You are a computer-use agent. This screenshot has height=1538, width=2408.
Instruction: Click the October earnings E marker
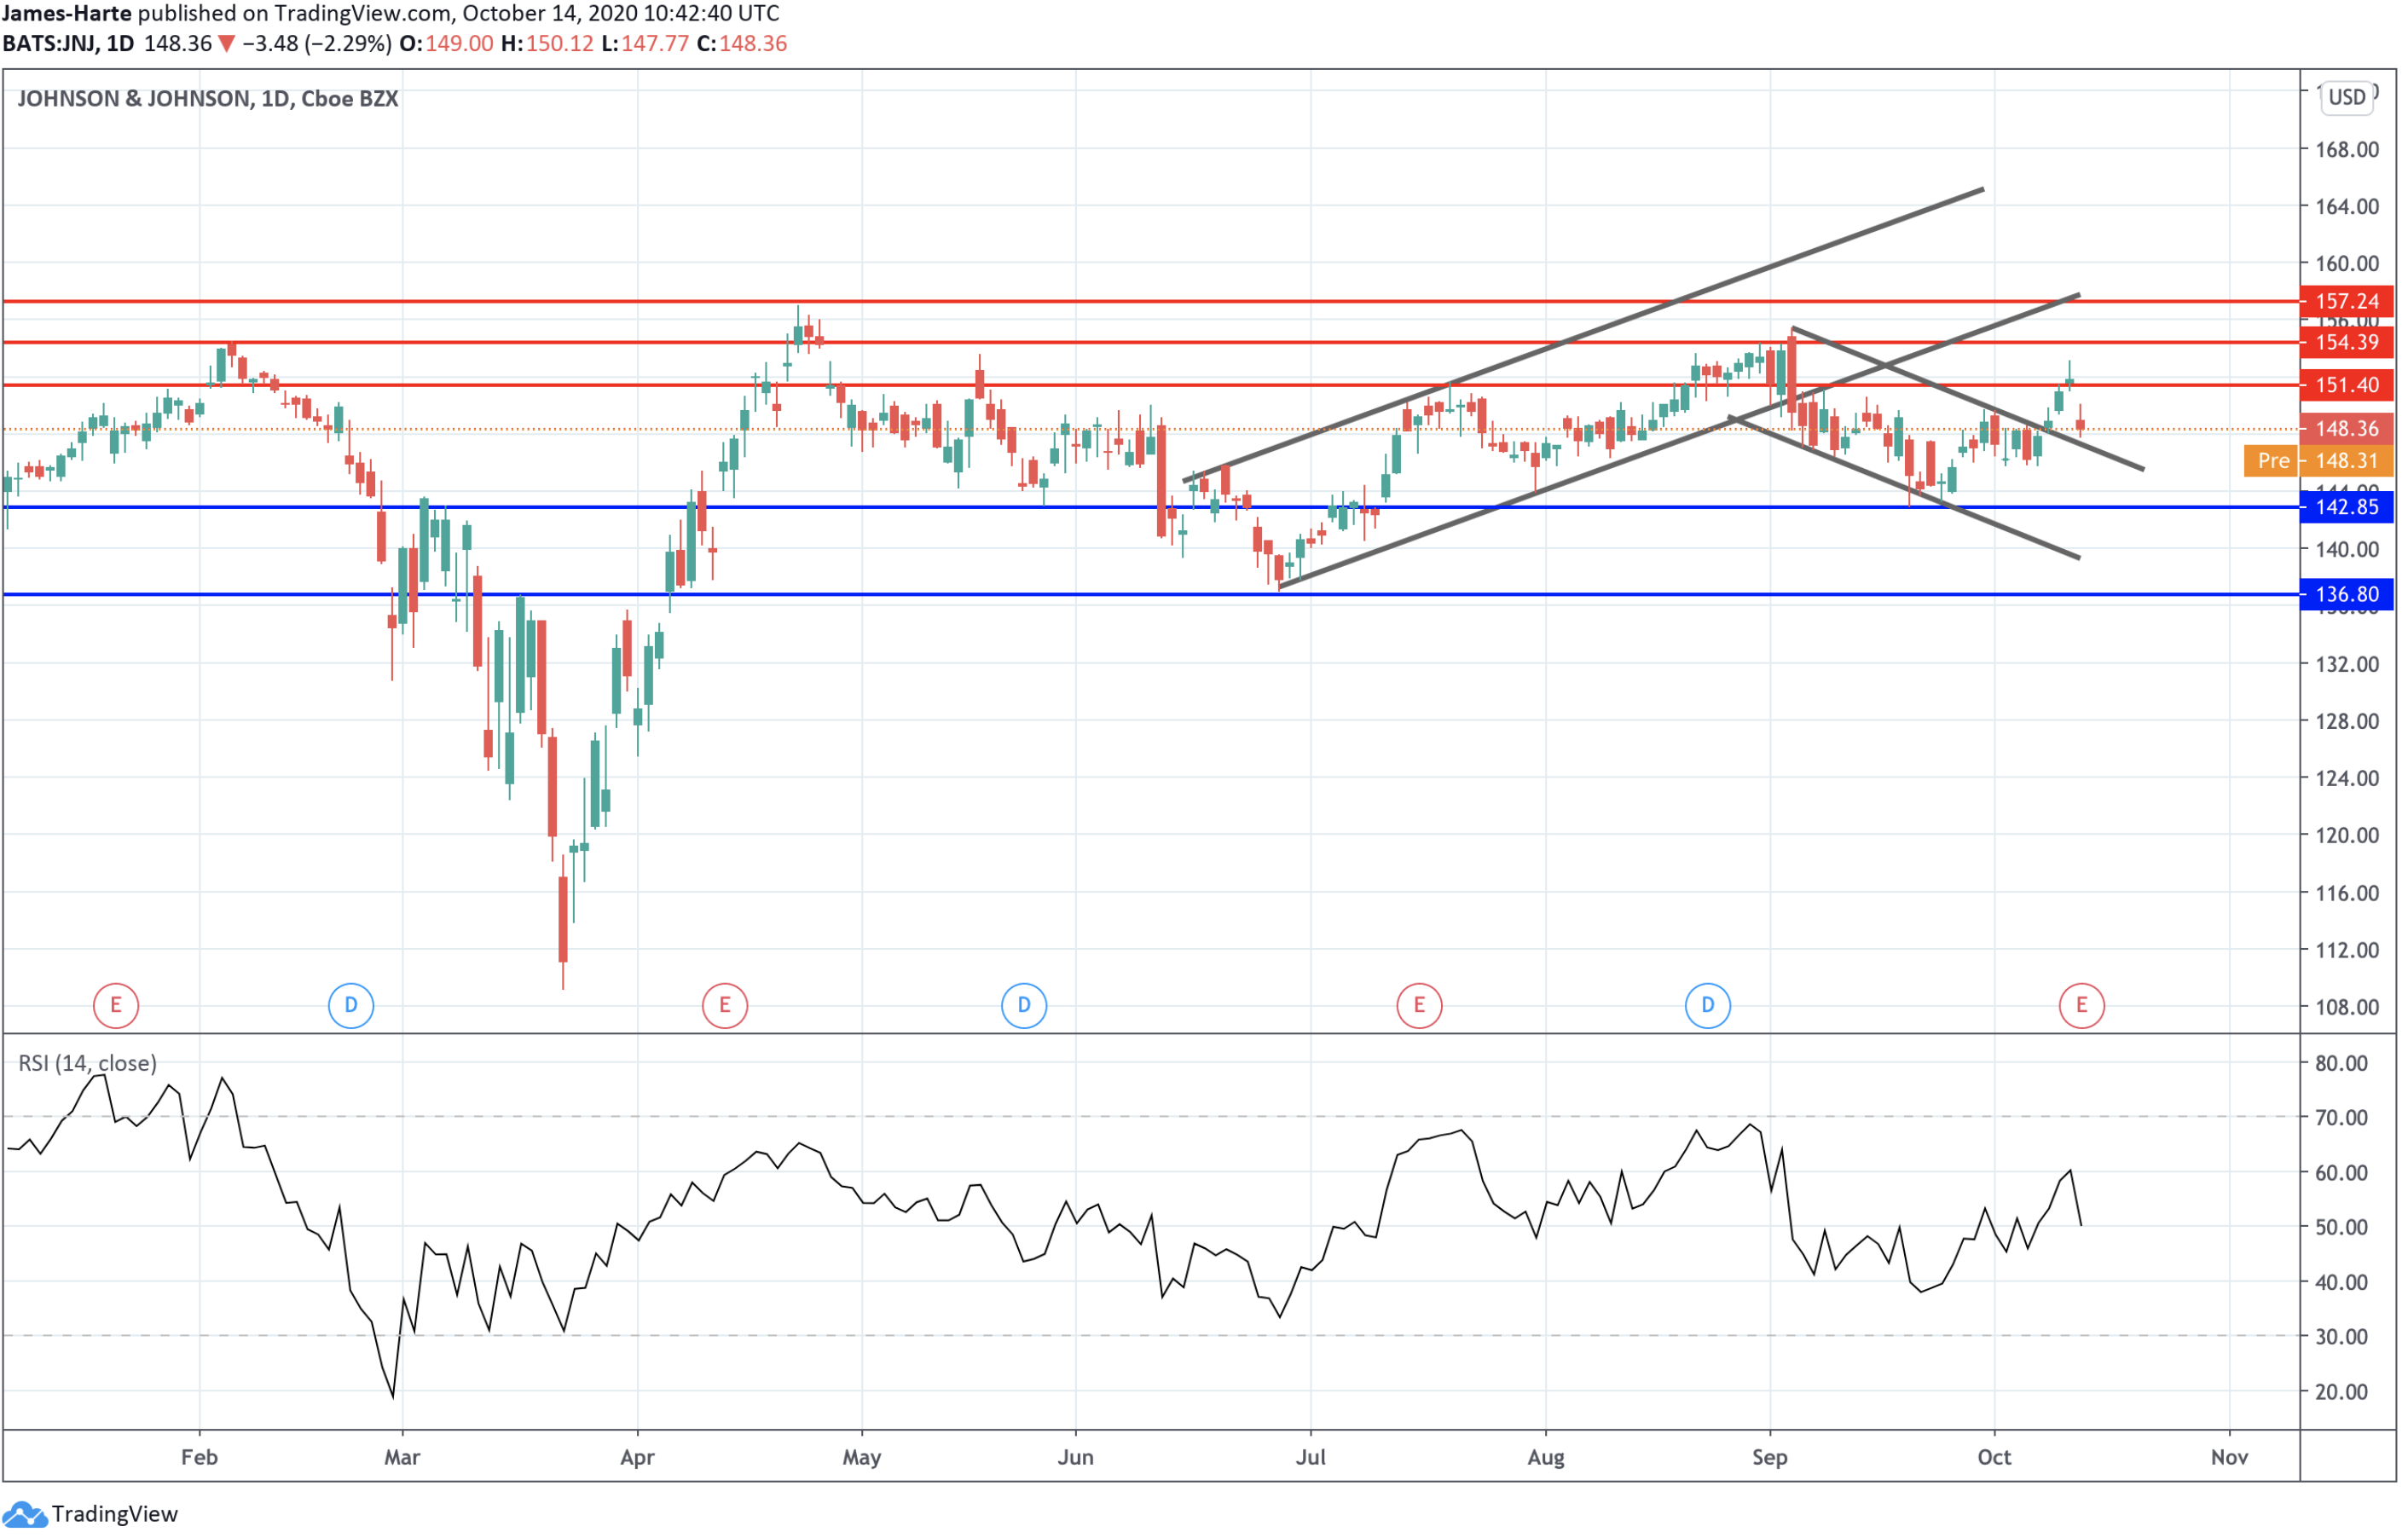(x=2081, y=1005)
